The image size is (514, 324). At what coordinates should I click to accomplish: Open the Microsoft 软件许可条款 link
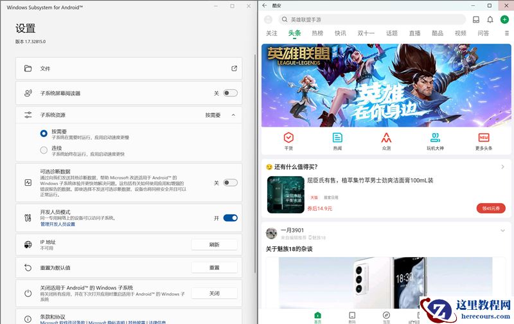62,322
